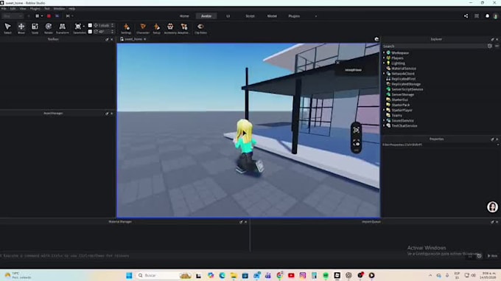Click the floating avatar assistant icon
Image resolution: width=501 pixels, height=281 pixels.
pos(492,207)
